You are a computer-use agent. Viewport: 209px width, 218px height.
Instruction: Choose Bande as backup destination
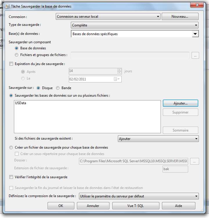[x=58, y=88]
